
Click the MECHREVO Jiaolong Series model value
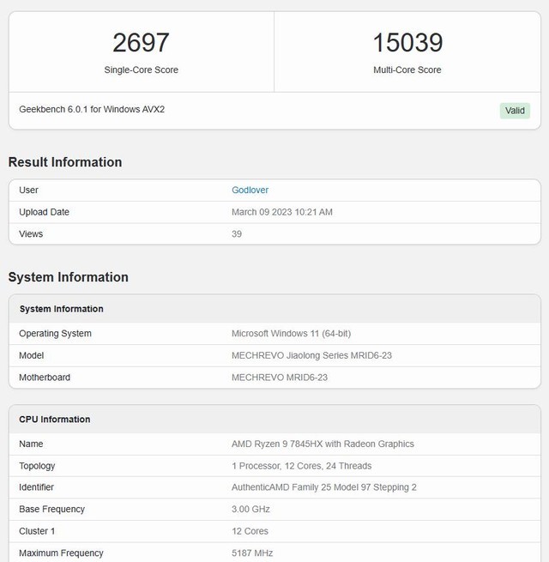(x=311, y=355)
